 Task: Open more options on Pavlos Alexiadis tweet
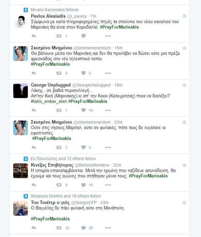coord(108,36)
